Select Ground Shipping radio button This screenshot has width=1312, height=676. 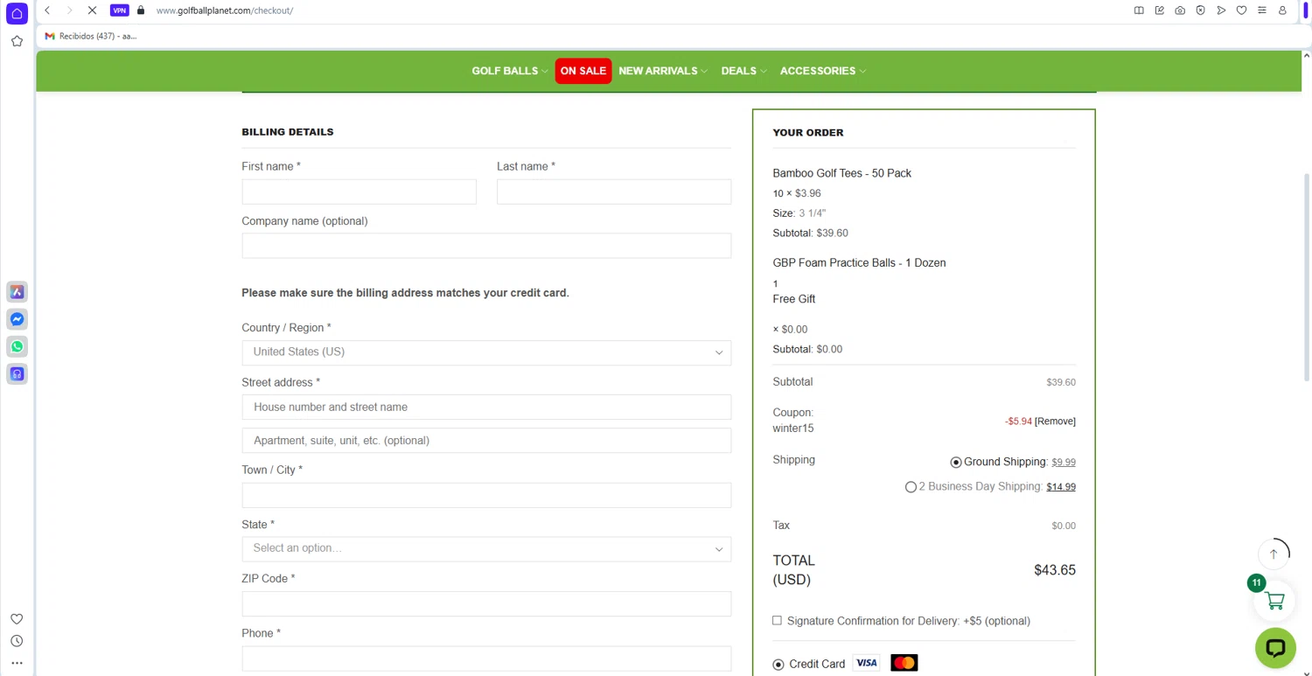[956, 463]
